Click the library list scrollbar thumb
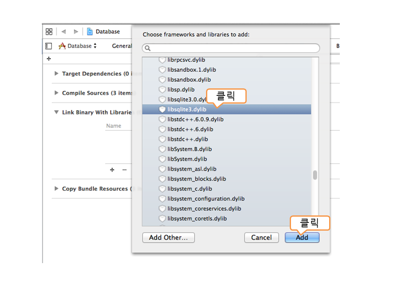The image size is (394, 296). [315, 175]
